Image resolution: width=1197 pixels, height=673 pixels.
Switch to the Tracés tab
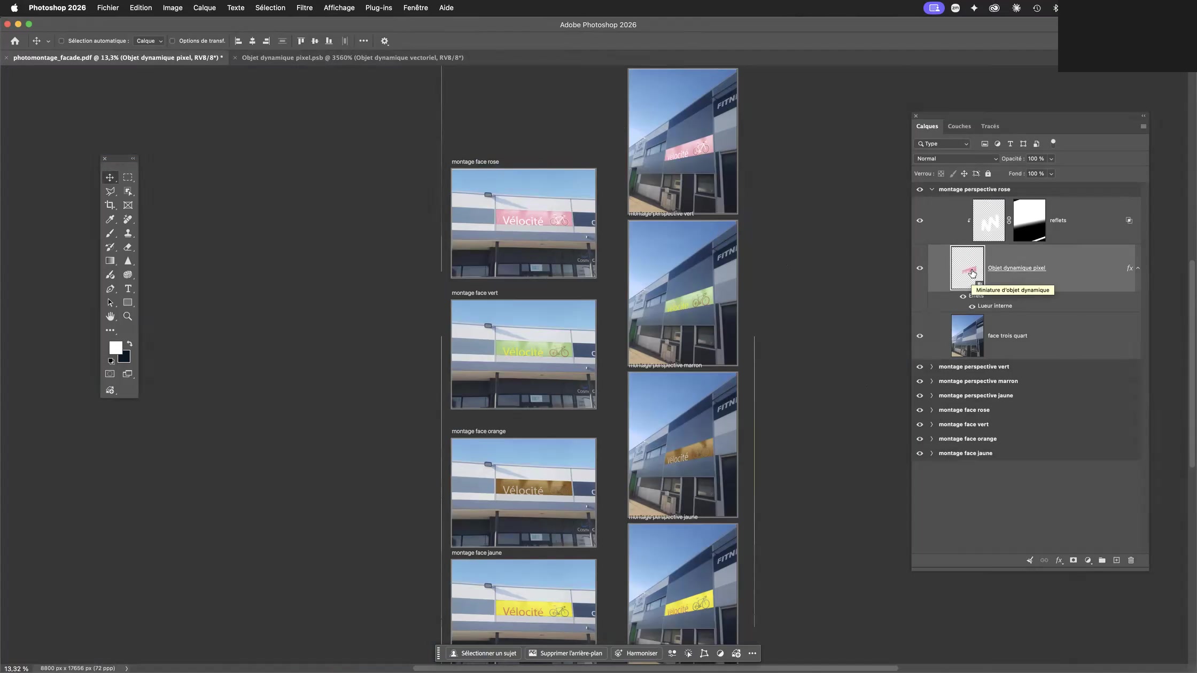(990, 127)
